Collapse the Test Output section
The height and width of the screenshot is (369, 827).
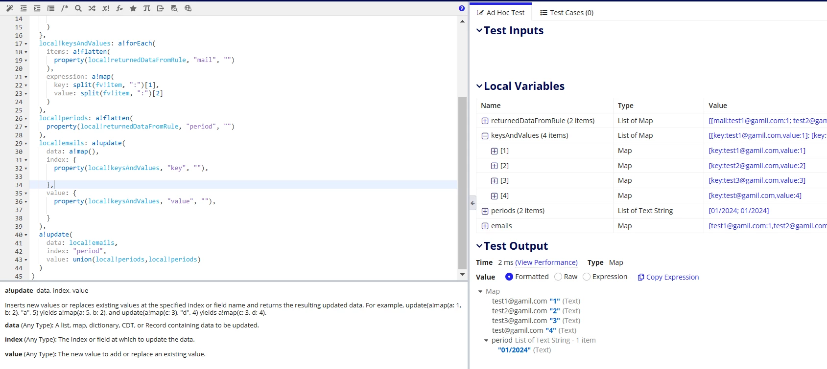479,246
